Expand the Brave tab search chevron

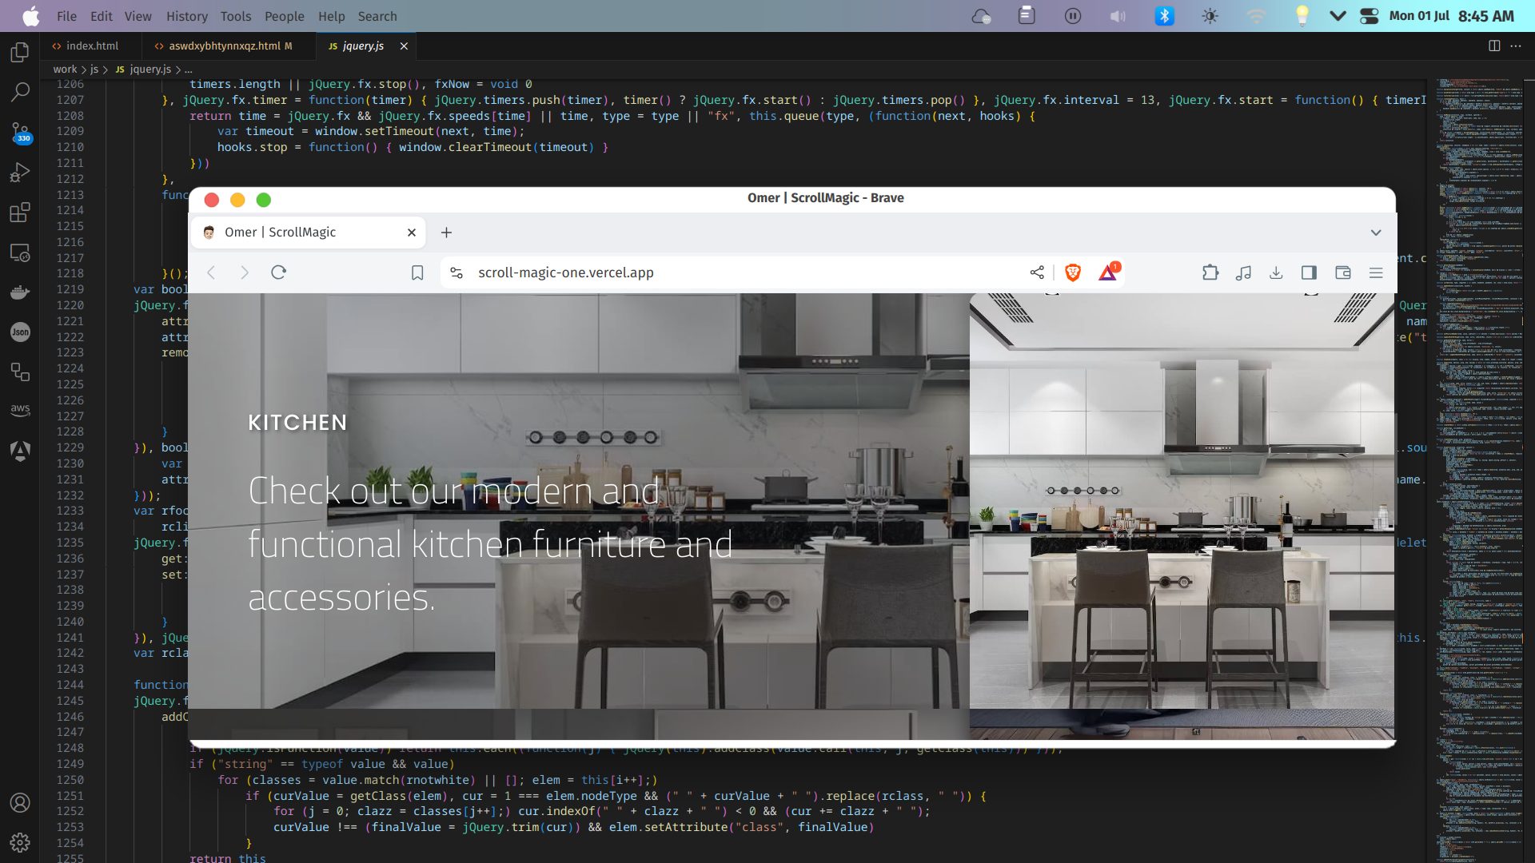1376,233
